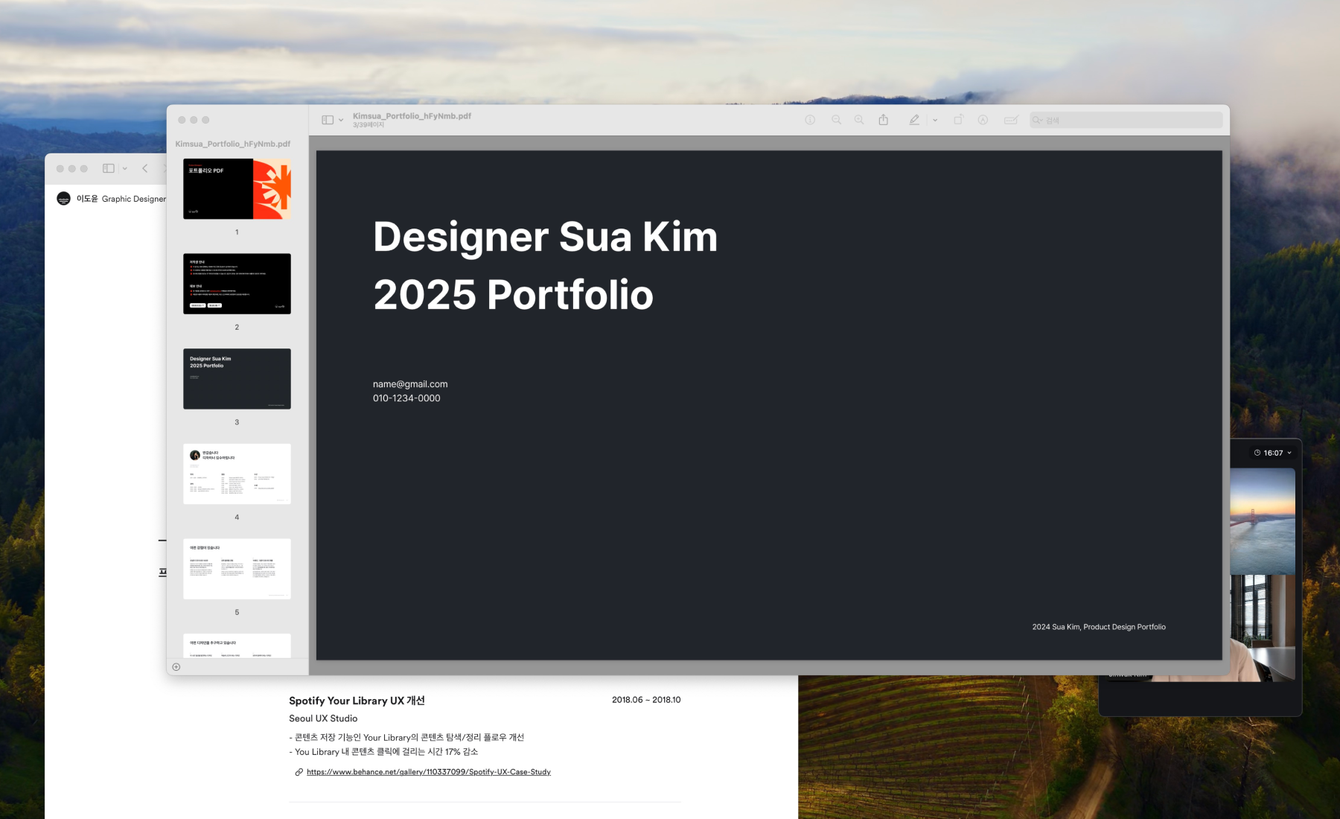This screenshot has height=819, width=1340.
Task: Click the '2024 Sua Kim, Product Design Portfolio' footer
Action: [1099, 627]
